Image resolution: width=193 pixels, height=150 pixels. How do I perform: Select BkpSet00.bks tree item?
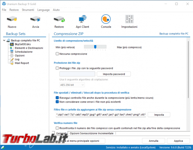click(23, 44)
